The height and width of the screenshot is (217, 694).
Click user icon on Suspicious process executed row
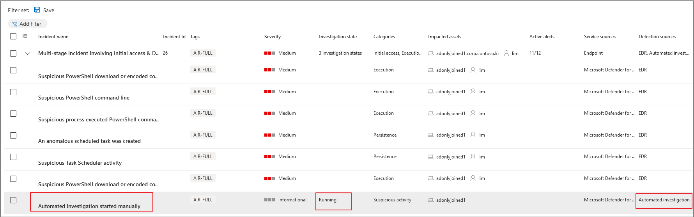tap(473, 113)
